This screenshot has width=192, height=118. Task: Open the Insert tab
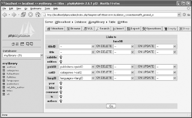tap(118, 28)
